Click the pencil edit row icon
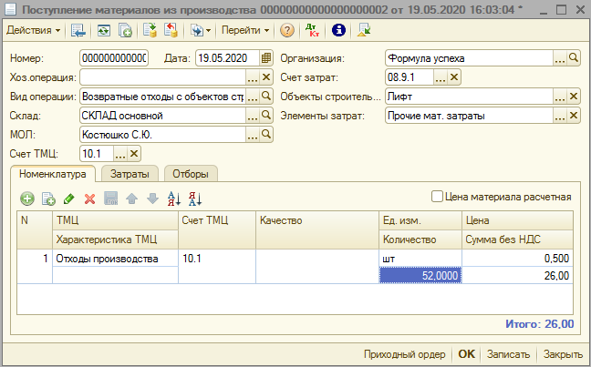Screen dimensions: 591x367 tap(69, 198)
